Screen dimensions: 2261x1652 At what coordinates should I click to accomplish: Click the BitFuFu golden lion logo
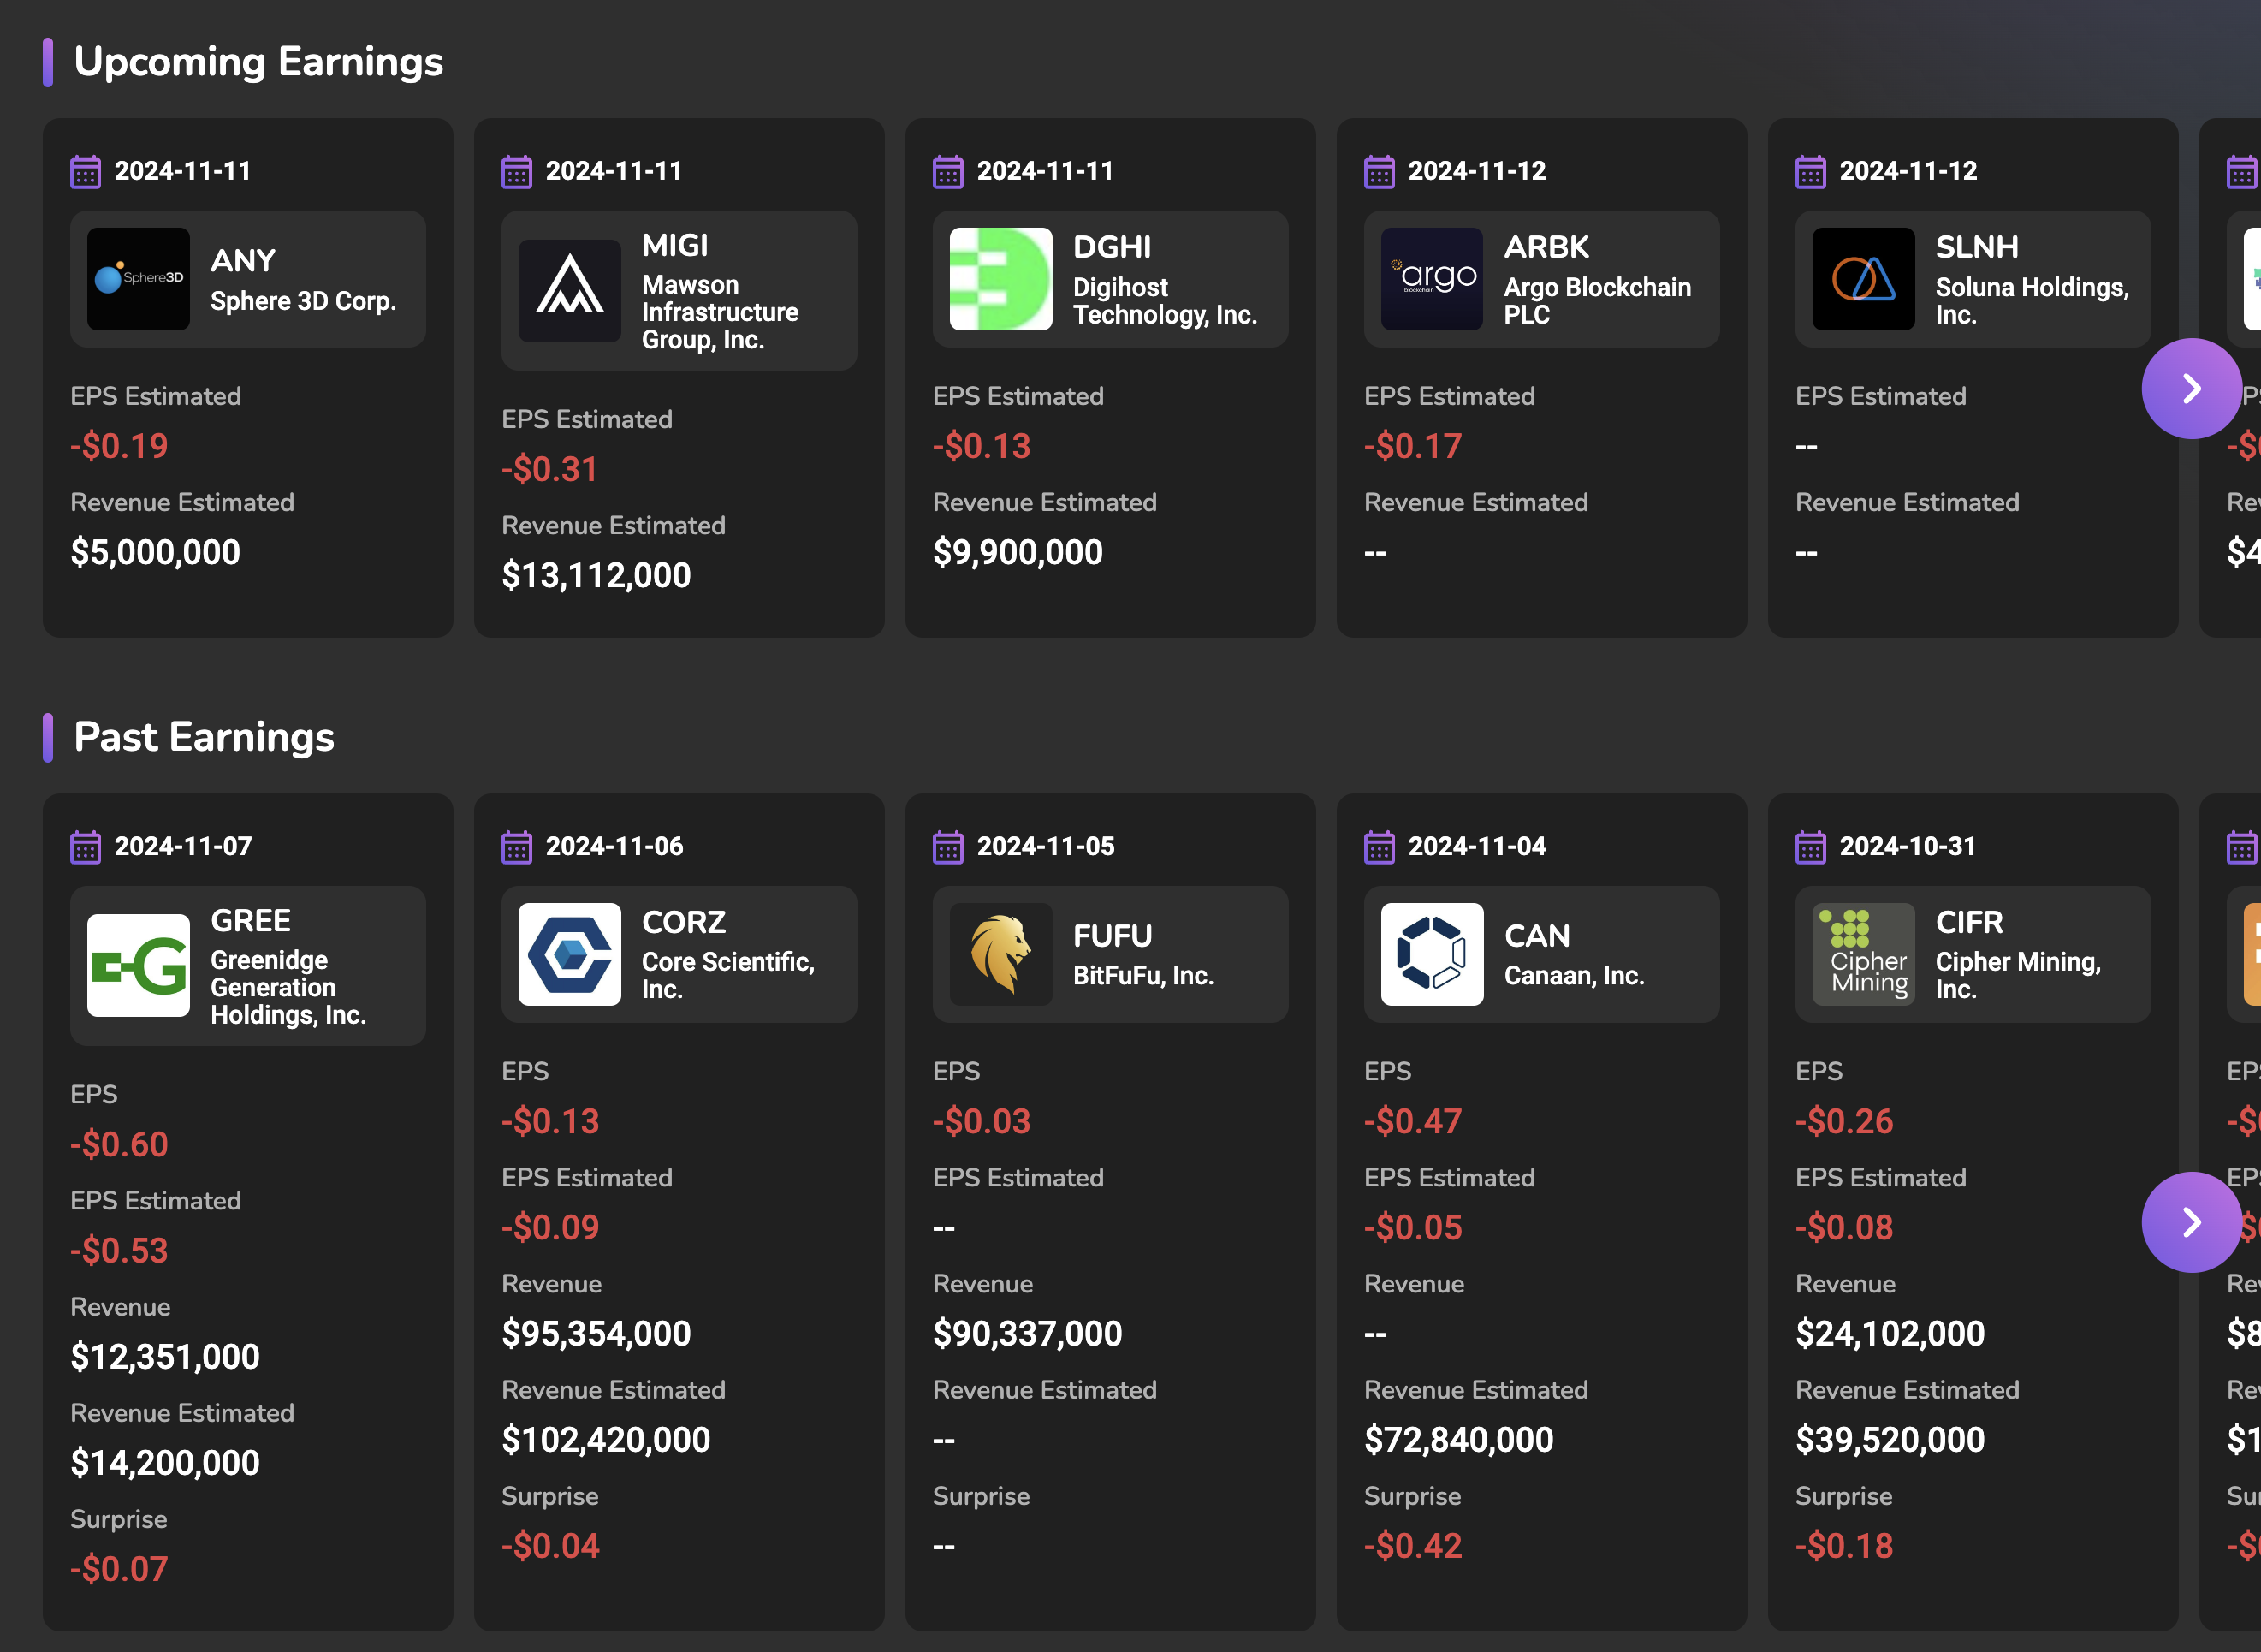click(x=1000, y=954)
